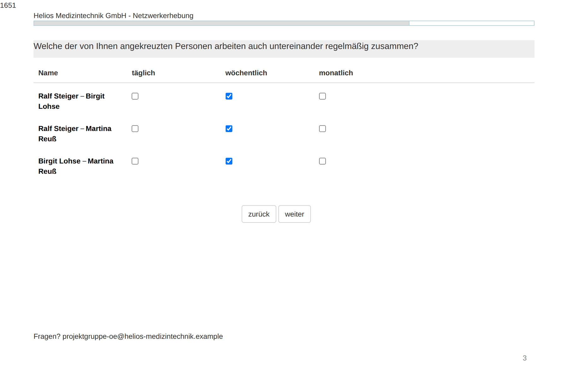Click the 'wöchentlich' column header
Screen dimensions: 568x371
click(x=246, y=73)
